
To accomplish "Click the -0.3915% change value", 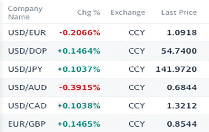I will (79, 87).
